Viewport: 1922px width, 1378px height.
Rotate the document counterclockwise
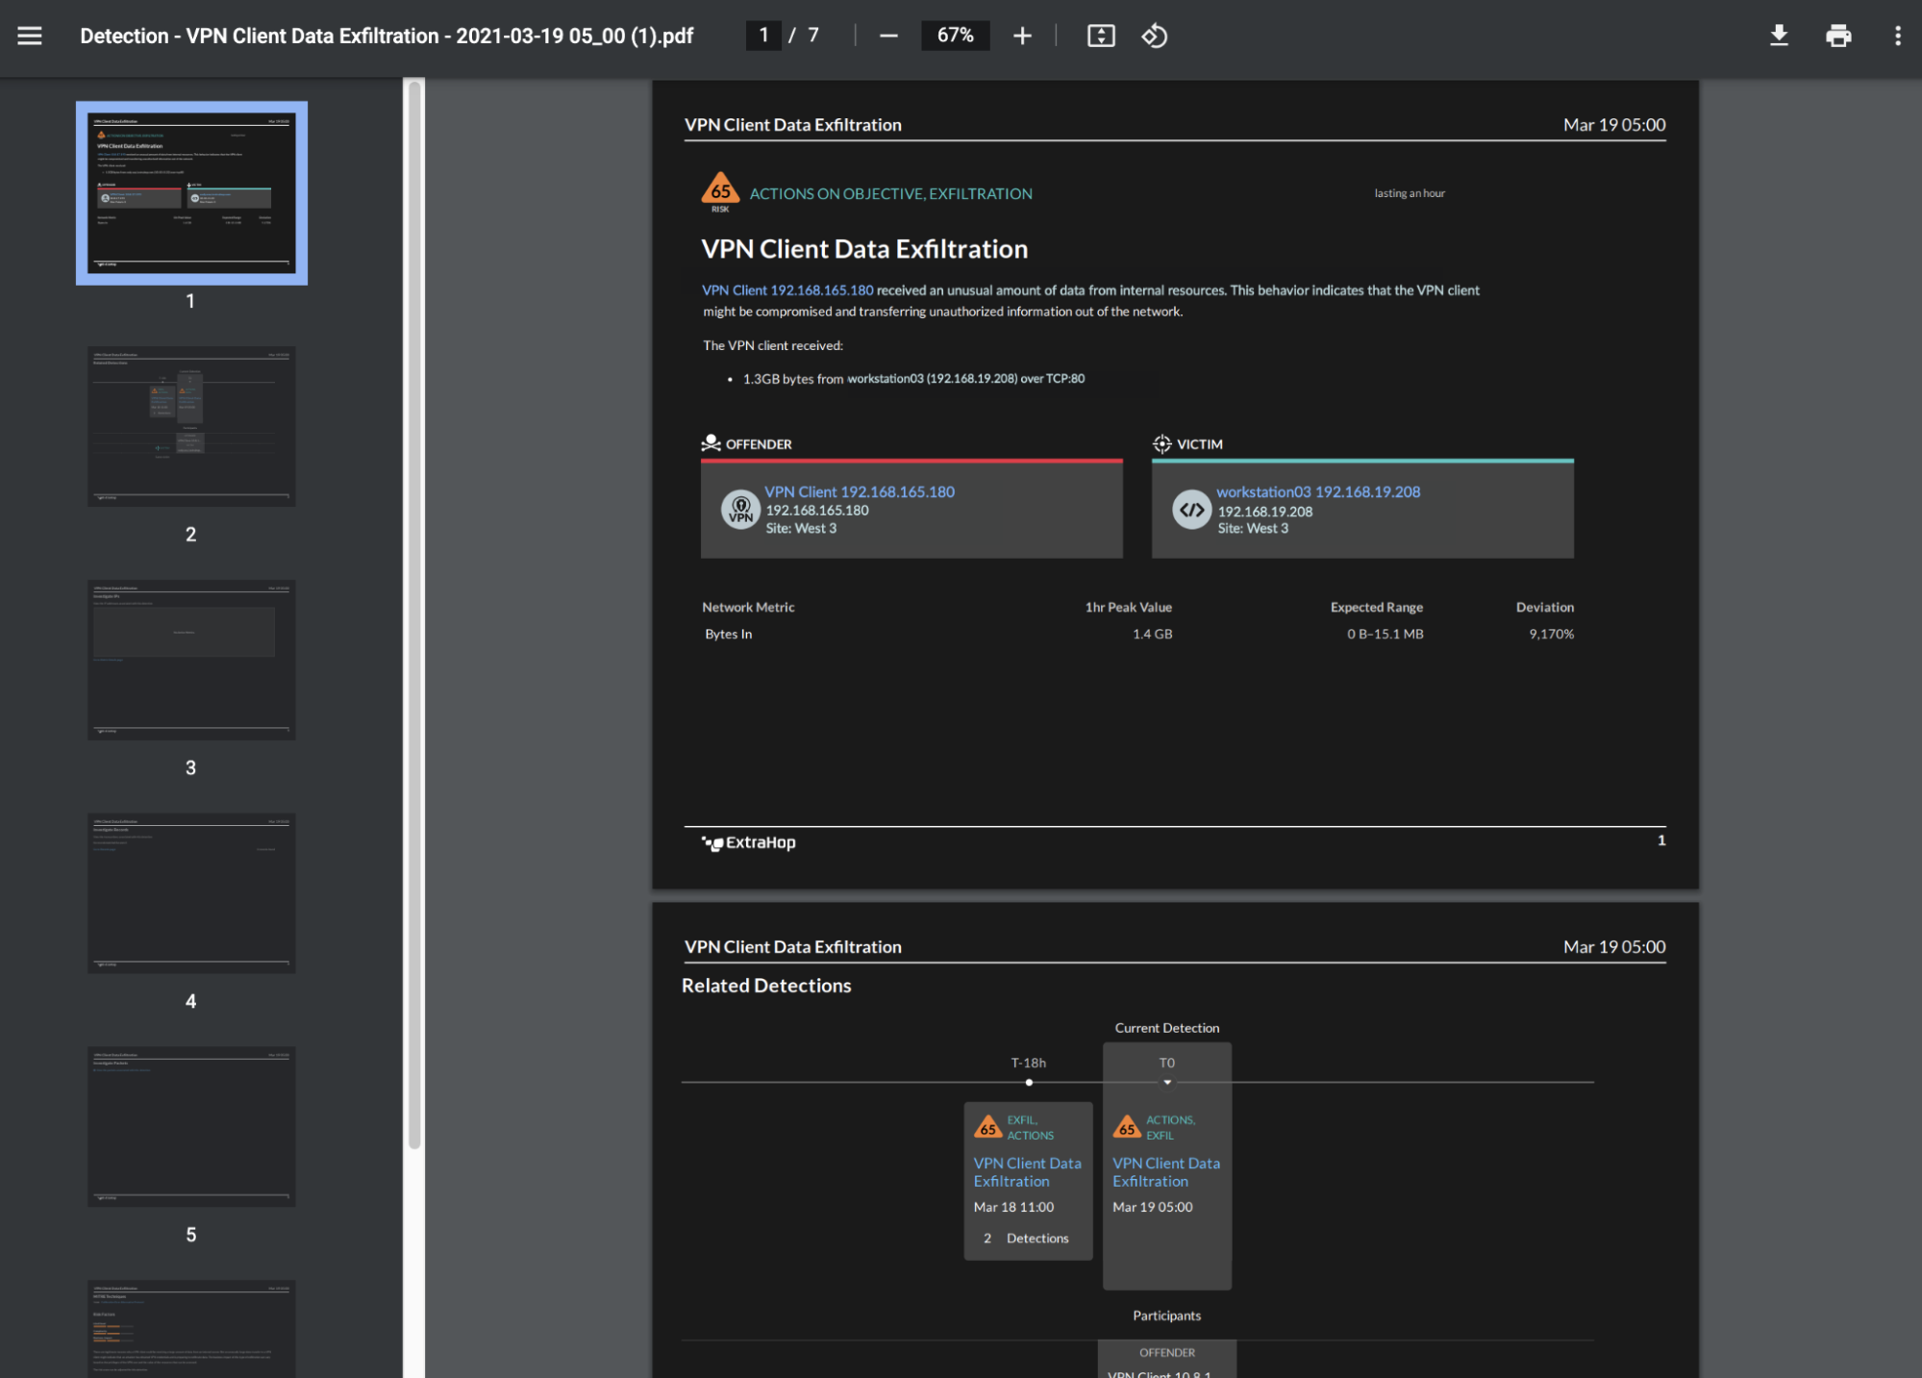pyautogui.click(x=1155, y=36)
